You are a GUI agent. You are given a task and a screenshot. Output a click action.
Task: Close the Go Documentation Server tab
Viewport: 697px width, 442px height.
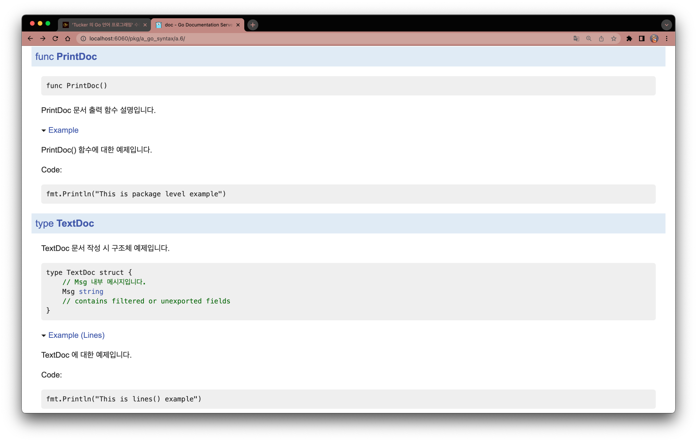point(238,25)
